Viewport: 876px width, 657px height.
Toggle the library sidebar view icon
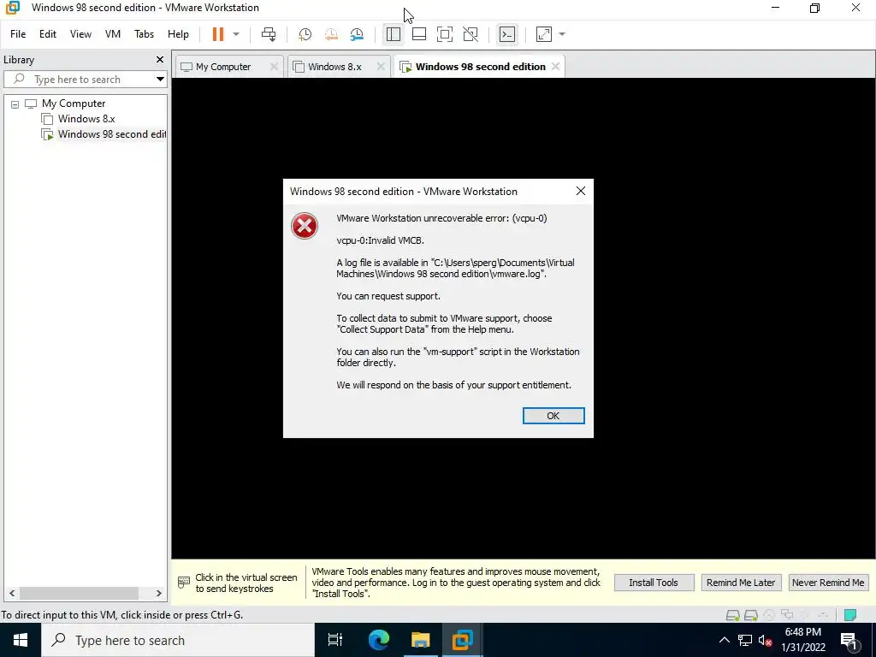click(394, 34)
